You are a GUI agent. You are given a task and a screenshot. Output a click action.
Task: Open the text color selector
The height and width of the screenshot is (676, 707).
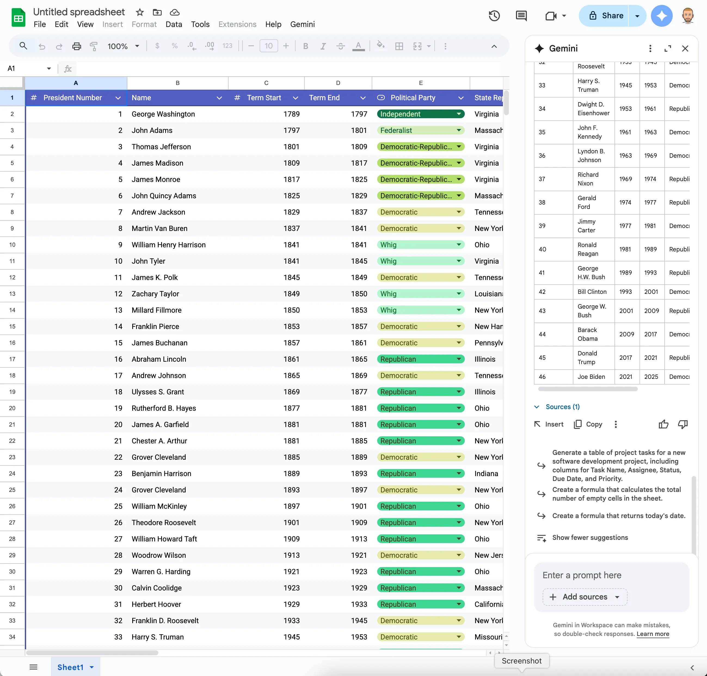tap(359, 46)
